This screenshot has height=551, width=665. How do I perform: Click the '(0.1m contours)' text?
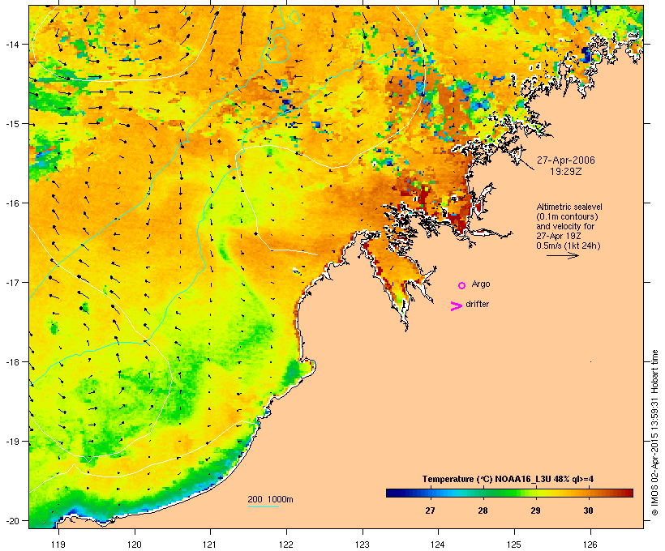[567, 216]
